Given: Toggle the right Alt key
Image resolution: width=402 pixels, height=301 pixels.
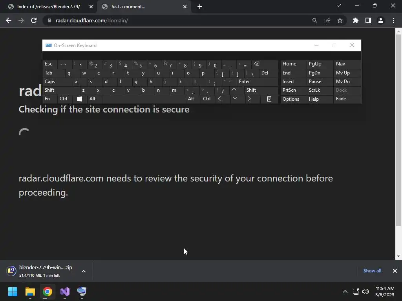Looking at the screenshot, I should [x=193, y=99].
